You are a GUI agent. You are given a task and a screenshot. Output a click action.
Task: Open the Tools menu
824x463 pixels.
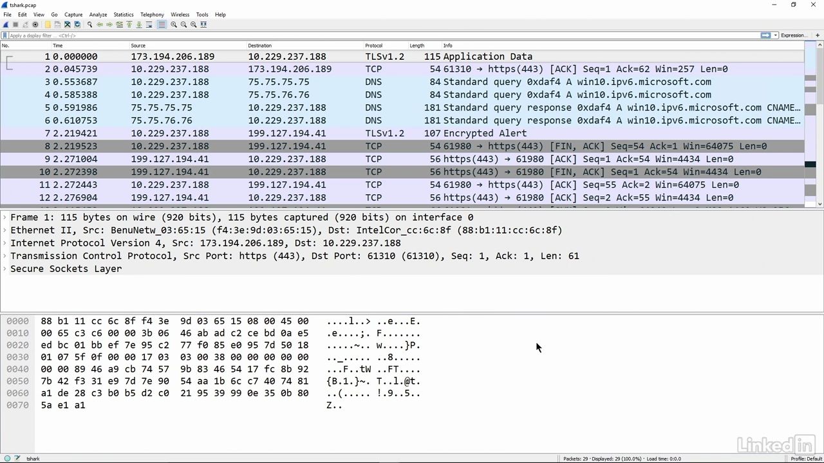point(202,14)
